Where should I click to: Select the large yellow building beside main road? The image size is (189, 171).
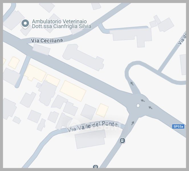[x=73, y=91]
